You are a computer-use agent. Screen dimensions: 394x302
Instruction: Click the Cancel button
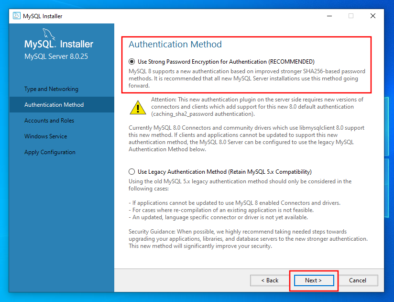pyautogui.click(x=358, y=280)
